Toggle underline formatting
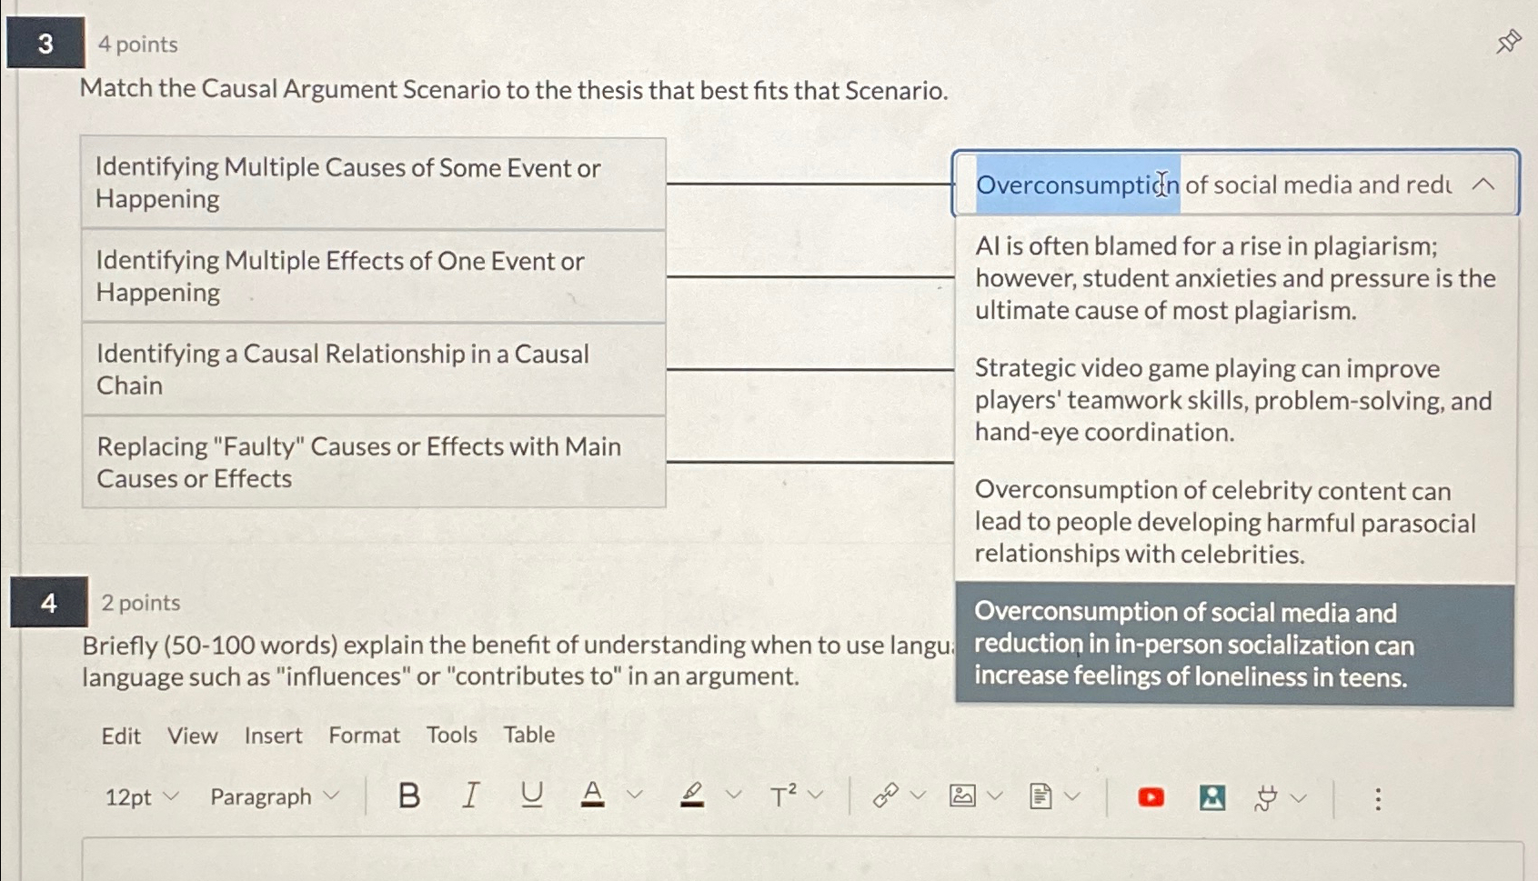This screenshot has width=1538, height=881. tap(533, 795)
